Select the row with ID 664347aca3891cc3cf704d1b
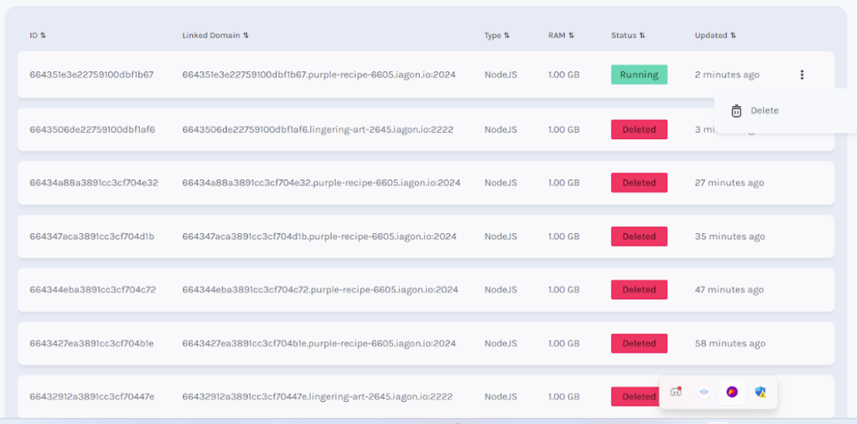Screen dimensions: 857x424 92,236
